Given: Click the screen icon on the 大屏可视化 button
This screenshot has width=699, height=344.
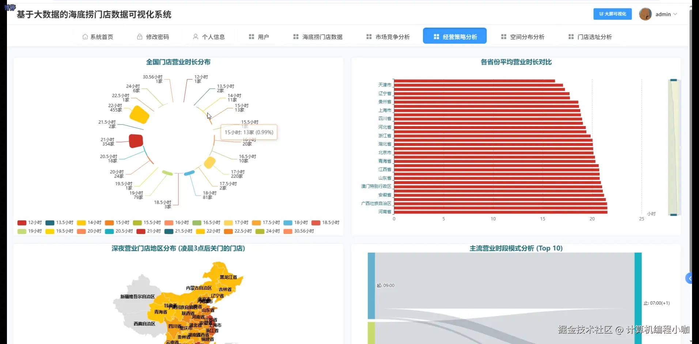Looking at the screenshot, I should coord(601,14).
